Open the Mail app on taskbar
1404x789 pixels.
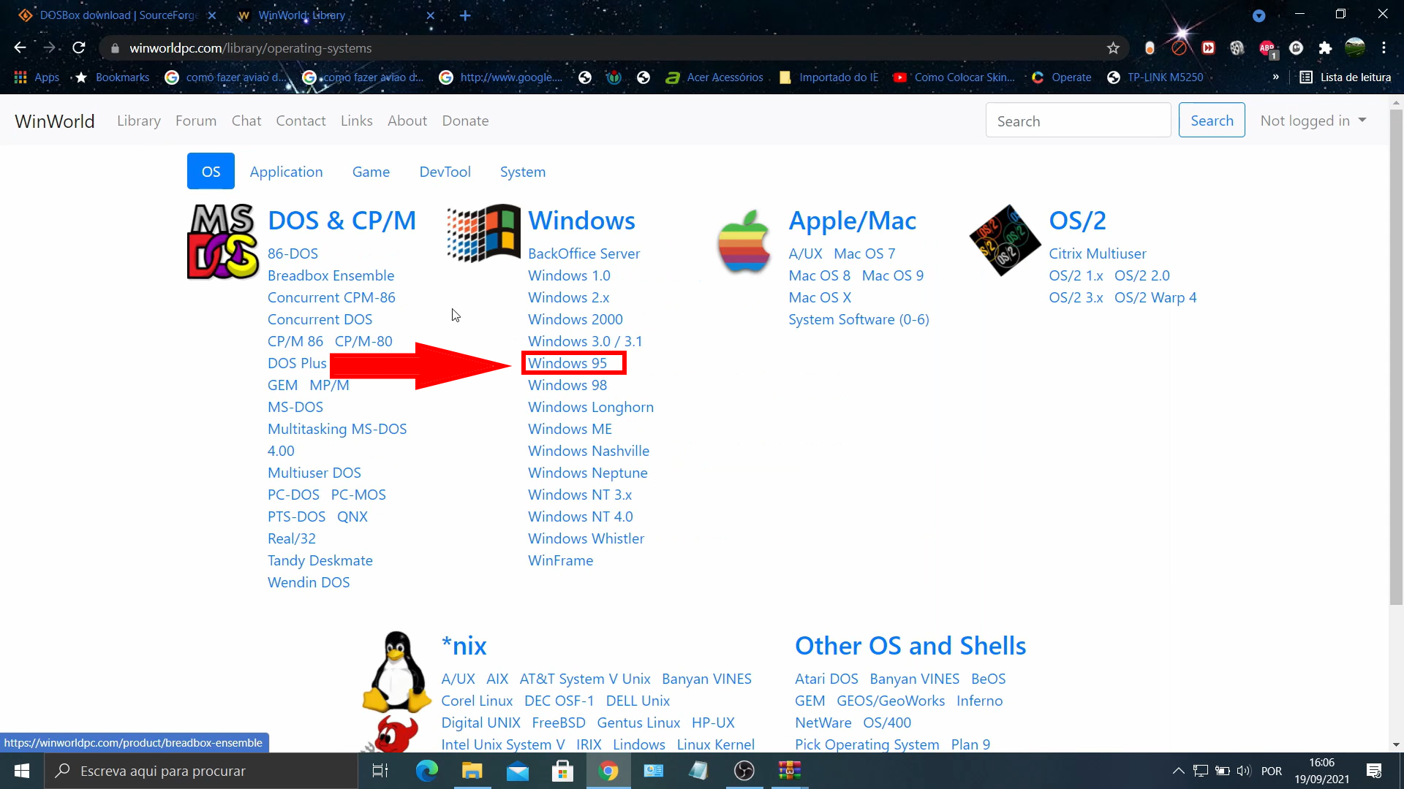[x=517, y=771]
